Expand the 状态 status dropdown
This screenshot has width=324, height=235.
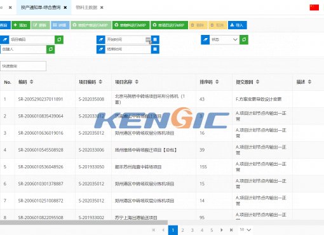click(224, 39)
